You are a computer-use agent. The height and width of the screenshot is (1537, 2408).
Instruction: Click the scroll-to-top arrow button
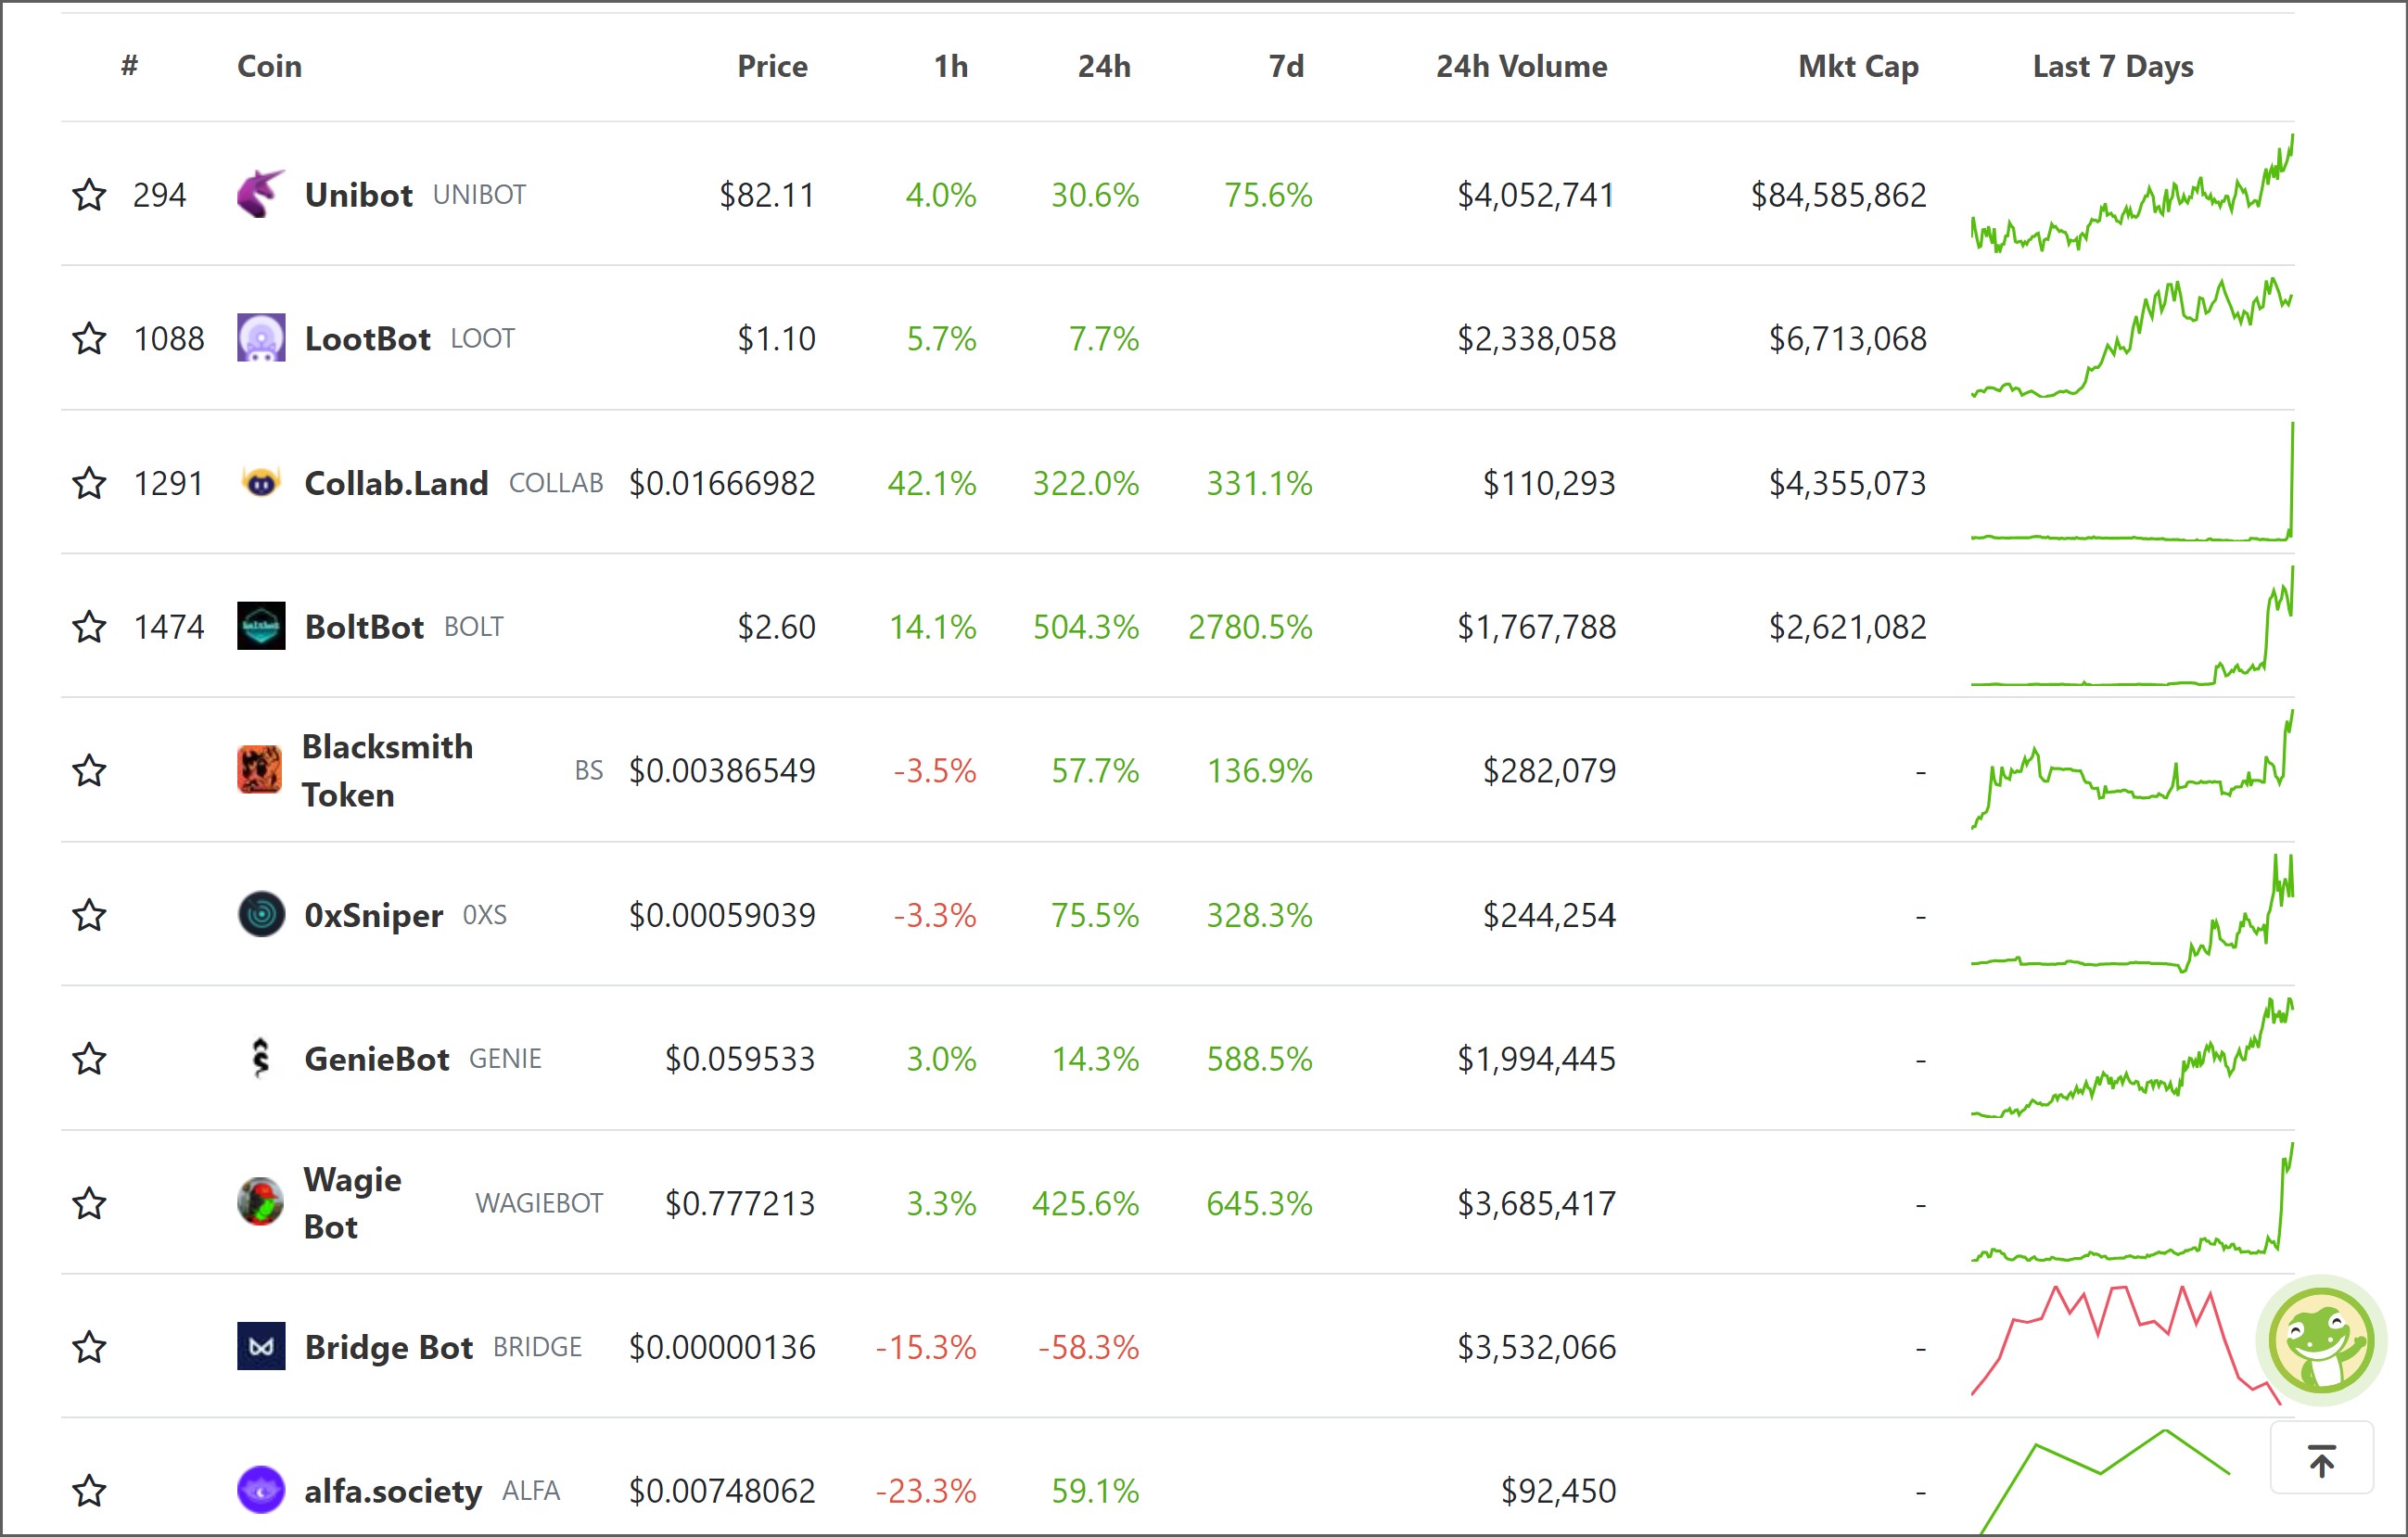click(2322, 1459)
